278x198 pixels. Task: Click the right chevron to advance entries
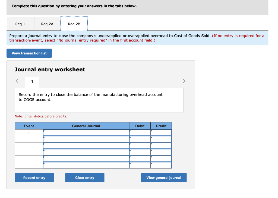[184, 81]
